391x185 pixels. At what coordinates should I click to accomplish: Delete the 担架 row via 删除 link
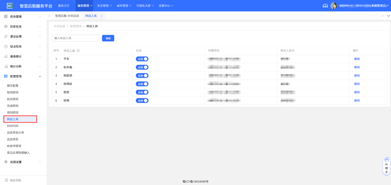[x=357, y=92]
